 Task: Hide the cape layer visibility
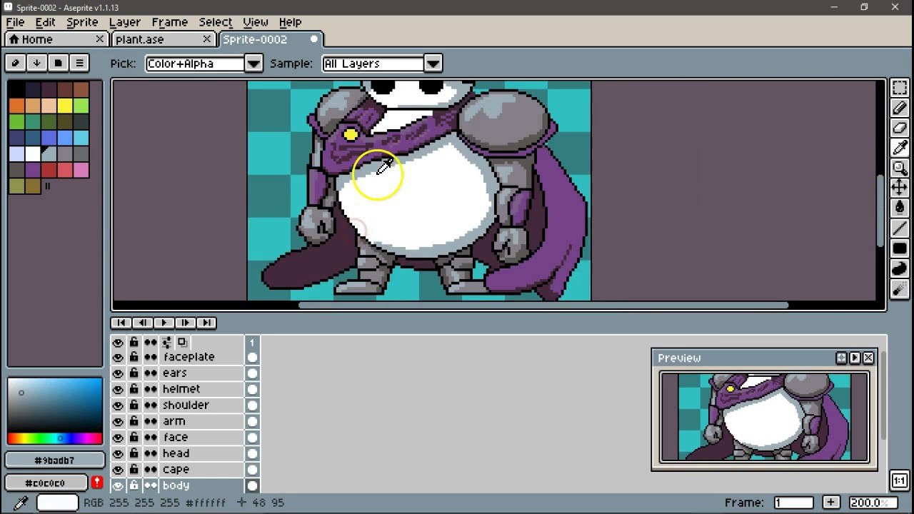click(x=118, y=470)
